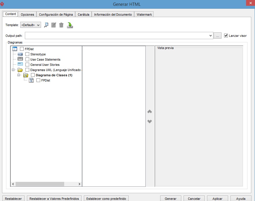Click the tree's horizontal scrollbar thumb
This screenshot has height=201, width=255.
[x=40, y=184]
